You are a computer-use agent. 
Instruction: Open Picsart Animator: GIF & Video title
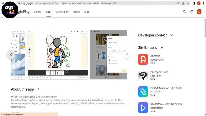pos(166,88)
